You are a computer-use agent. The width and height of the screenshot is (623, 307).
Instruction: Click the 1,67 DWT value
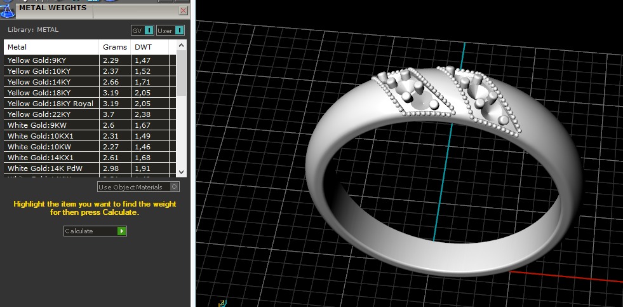(142, 125)
